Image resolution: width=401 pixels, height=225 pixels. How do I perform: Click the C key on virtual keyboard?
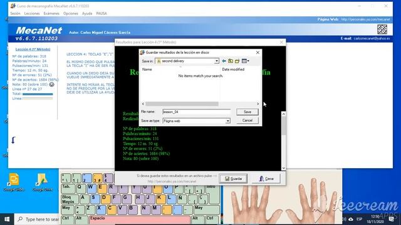(112, 210)
